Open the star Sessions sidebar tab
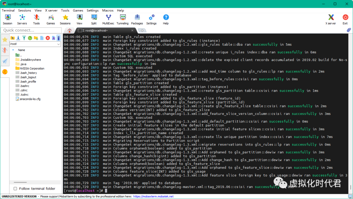 tap(5, 39)
